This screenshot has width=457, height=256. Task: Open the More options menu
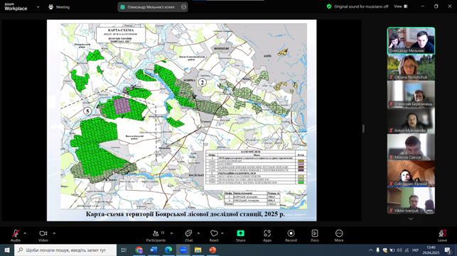339,235
